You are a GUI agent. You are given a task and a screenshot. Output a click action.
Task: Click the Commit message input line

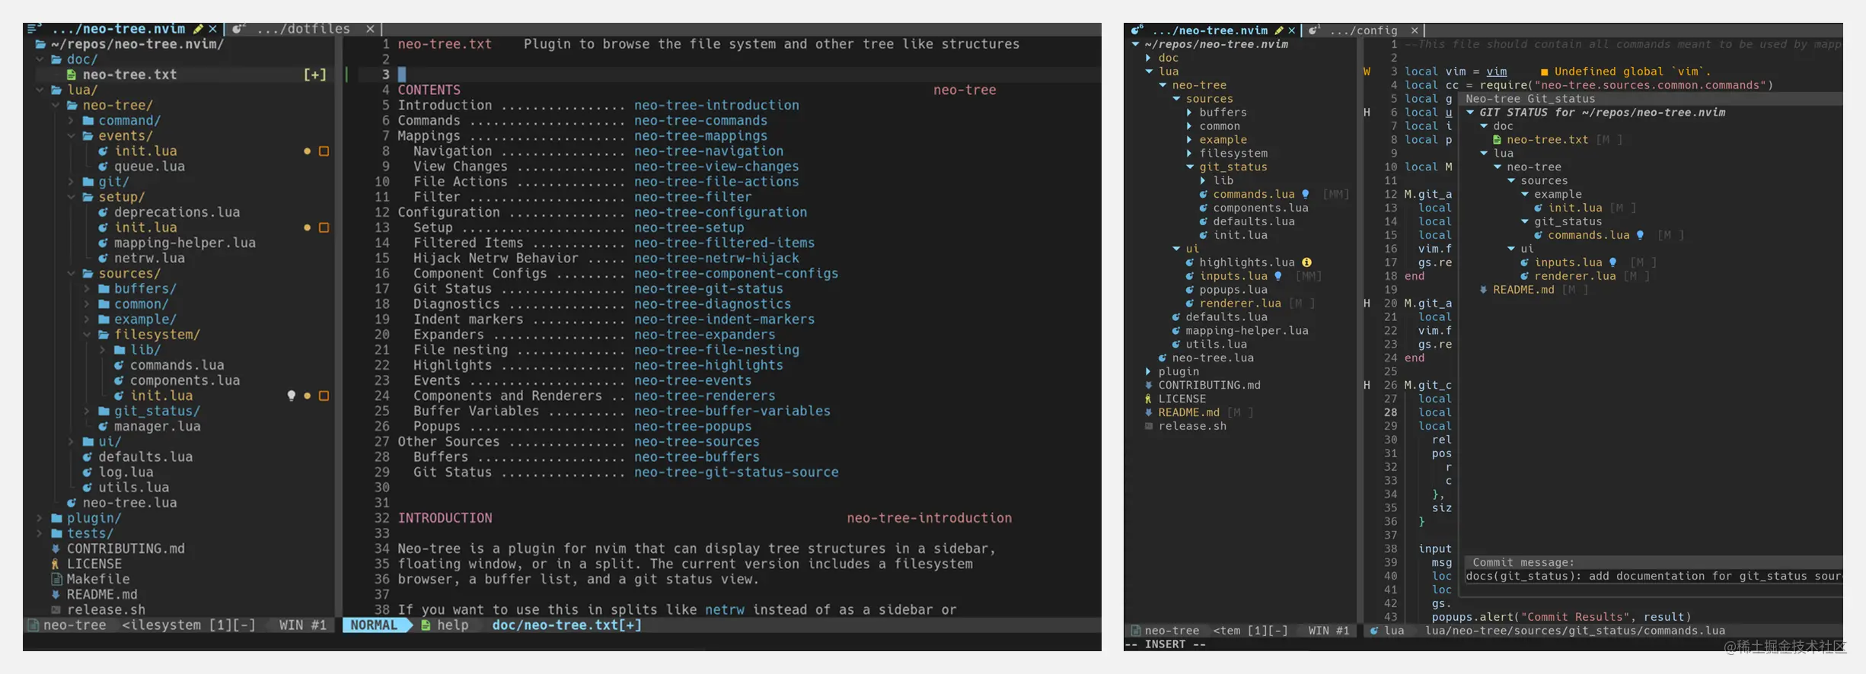pyautogui.click(x=1653, y=577)
